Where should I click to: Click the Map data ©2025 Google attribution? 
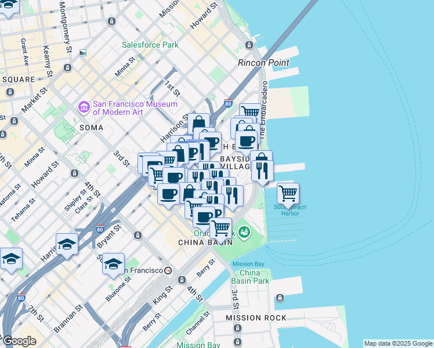point(398,343)
